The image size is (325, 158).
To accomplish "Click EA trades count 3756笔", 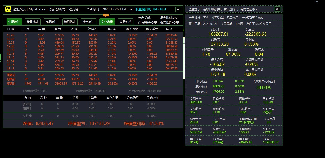I will coord(218,142).
